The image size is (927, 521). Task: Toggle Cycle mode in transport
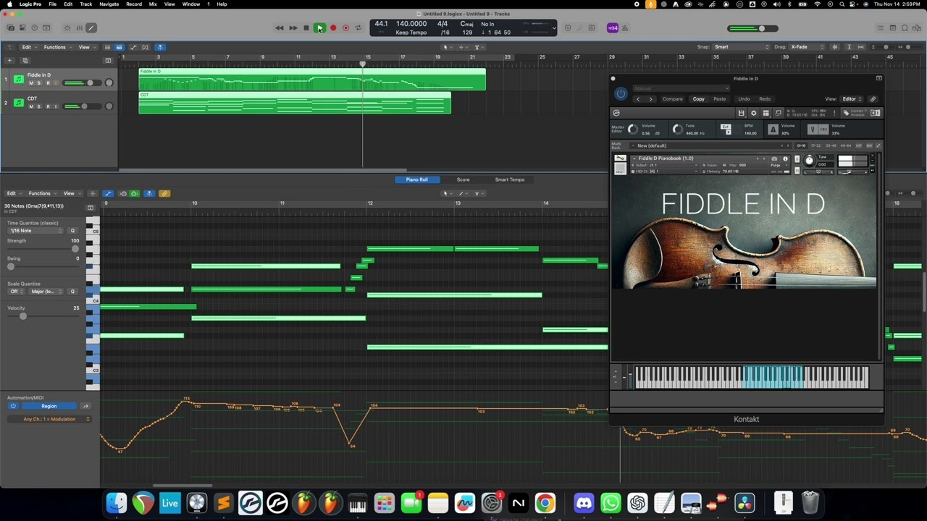tap(358, 28)
